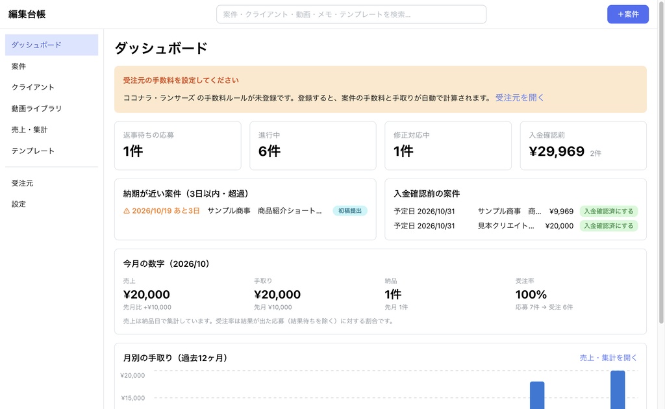
Task: Click the 納期が近い案件 heading
Action: [188, 193]
